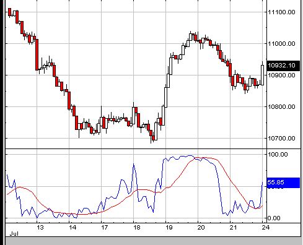
Task: Click the 11000.00 price axis label
Action: coord(281,44)
